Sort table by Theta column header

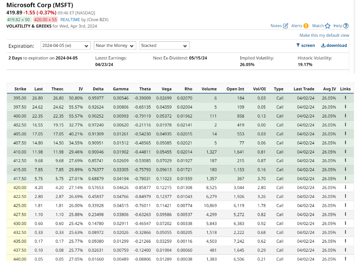(x=145, y=89)
